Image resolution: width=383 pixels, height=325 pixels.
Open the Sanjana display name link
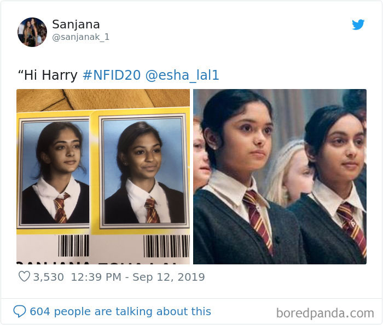[x=76, y=25]
